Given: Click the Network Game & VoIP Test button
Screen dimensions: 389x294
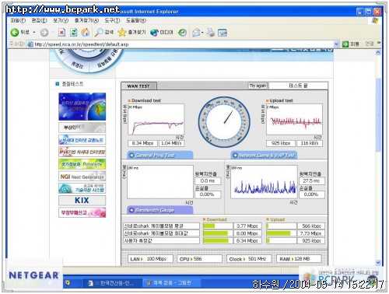Looking at the screenshot, I should (264, 155).
